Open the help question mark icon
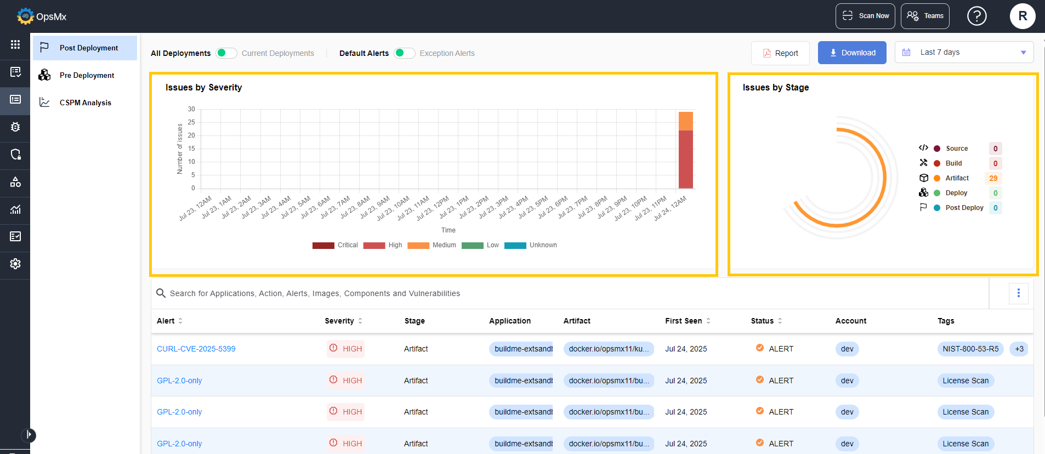Screen dimensions: 1045x454 976,16
